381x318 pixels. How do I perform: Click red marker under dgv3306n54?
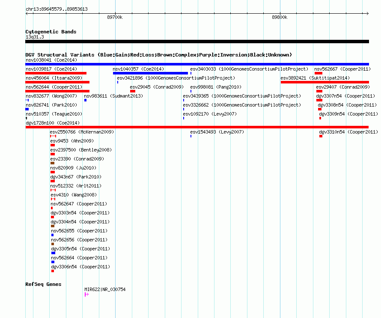coord(53,271)
